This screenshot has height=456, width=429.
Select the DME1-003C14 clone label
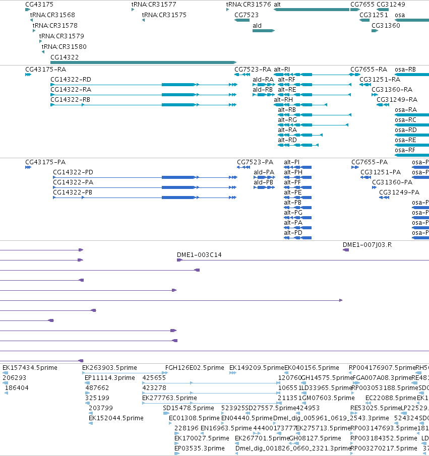coord(199,255)
